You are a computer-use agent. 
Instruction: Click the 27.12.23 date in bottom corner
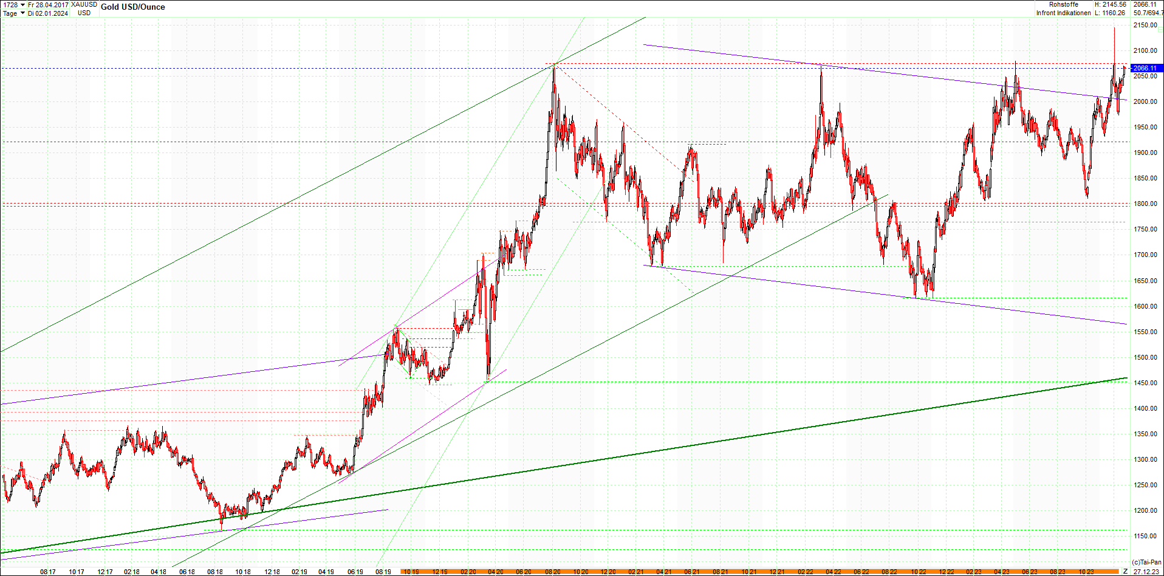pyautogui.click(x=1146, y=572)
